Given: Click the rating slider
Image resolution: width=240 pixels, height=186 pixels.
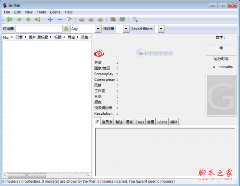Looking at the screenshot, I should (x=155, y=53).
